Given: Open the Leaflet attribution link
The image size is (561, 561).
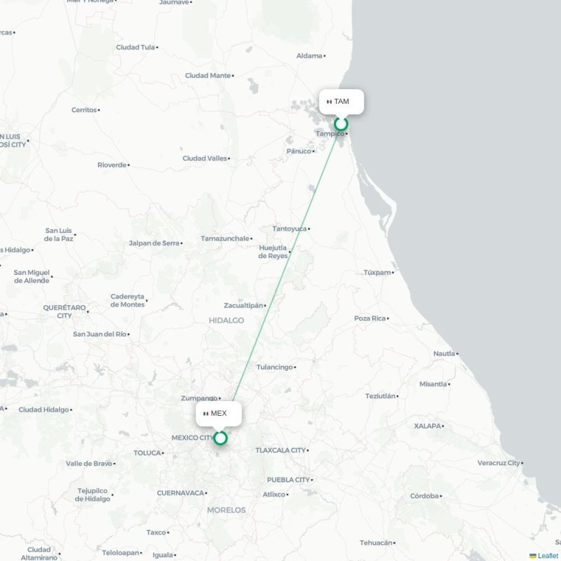Looking at the screenshot, I should (548, 555).
